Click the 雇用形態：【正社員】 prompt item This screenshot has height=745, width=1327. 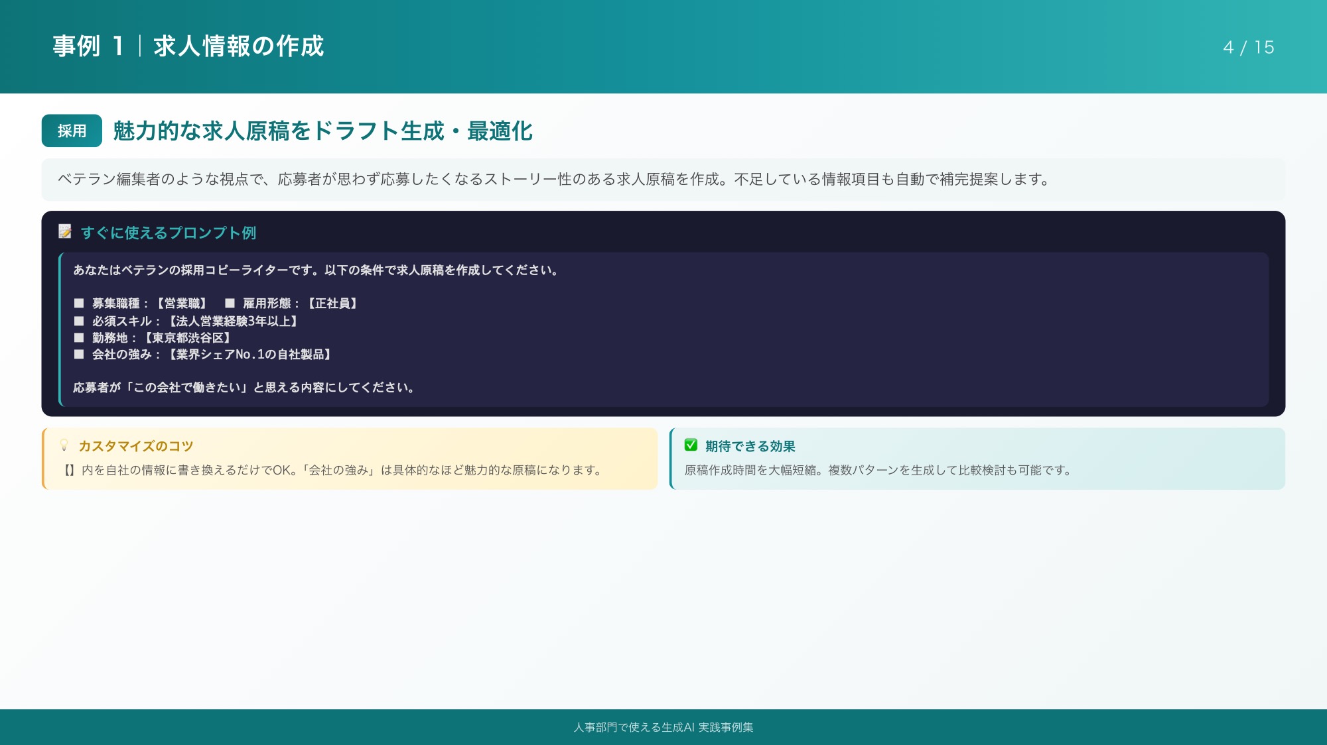[301, 303]
